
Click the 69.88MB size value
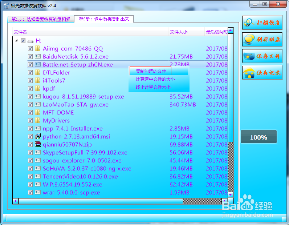(181, 145)
